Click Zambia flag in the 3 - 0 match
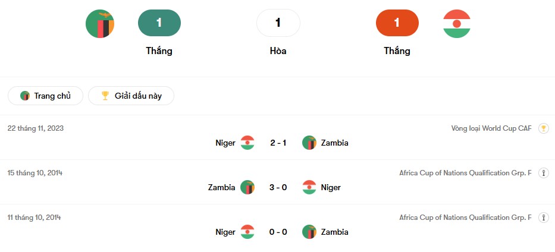555x252 pixels. click(x=247, y=187)
